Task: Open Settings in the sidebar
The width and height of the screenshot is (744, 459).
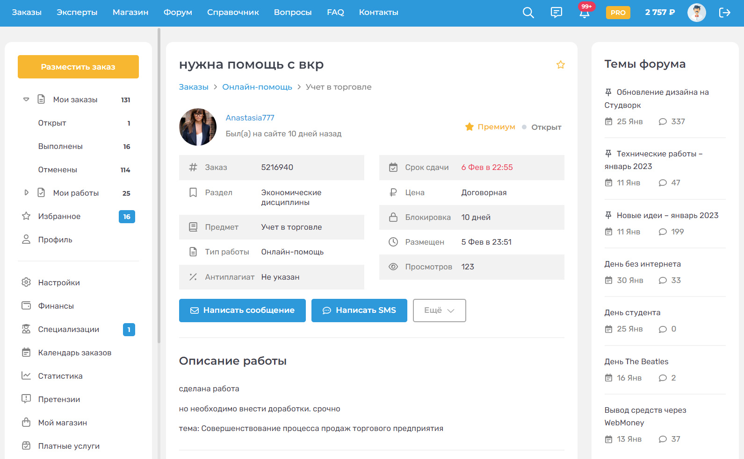Action: 59,282
